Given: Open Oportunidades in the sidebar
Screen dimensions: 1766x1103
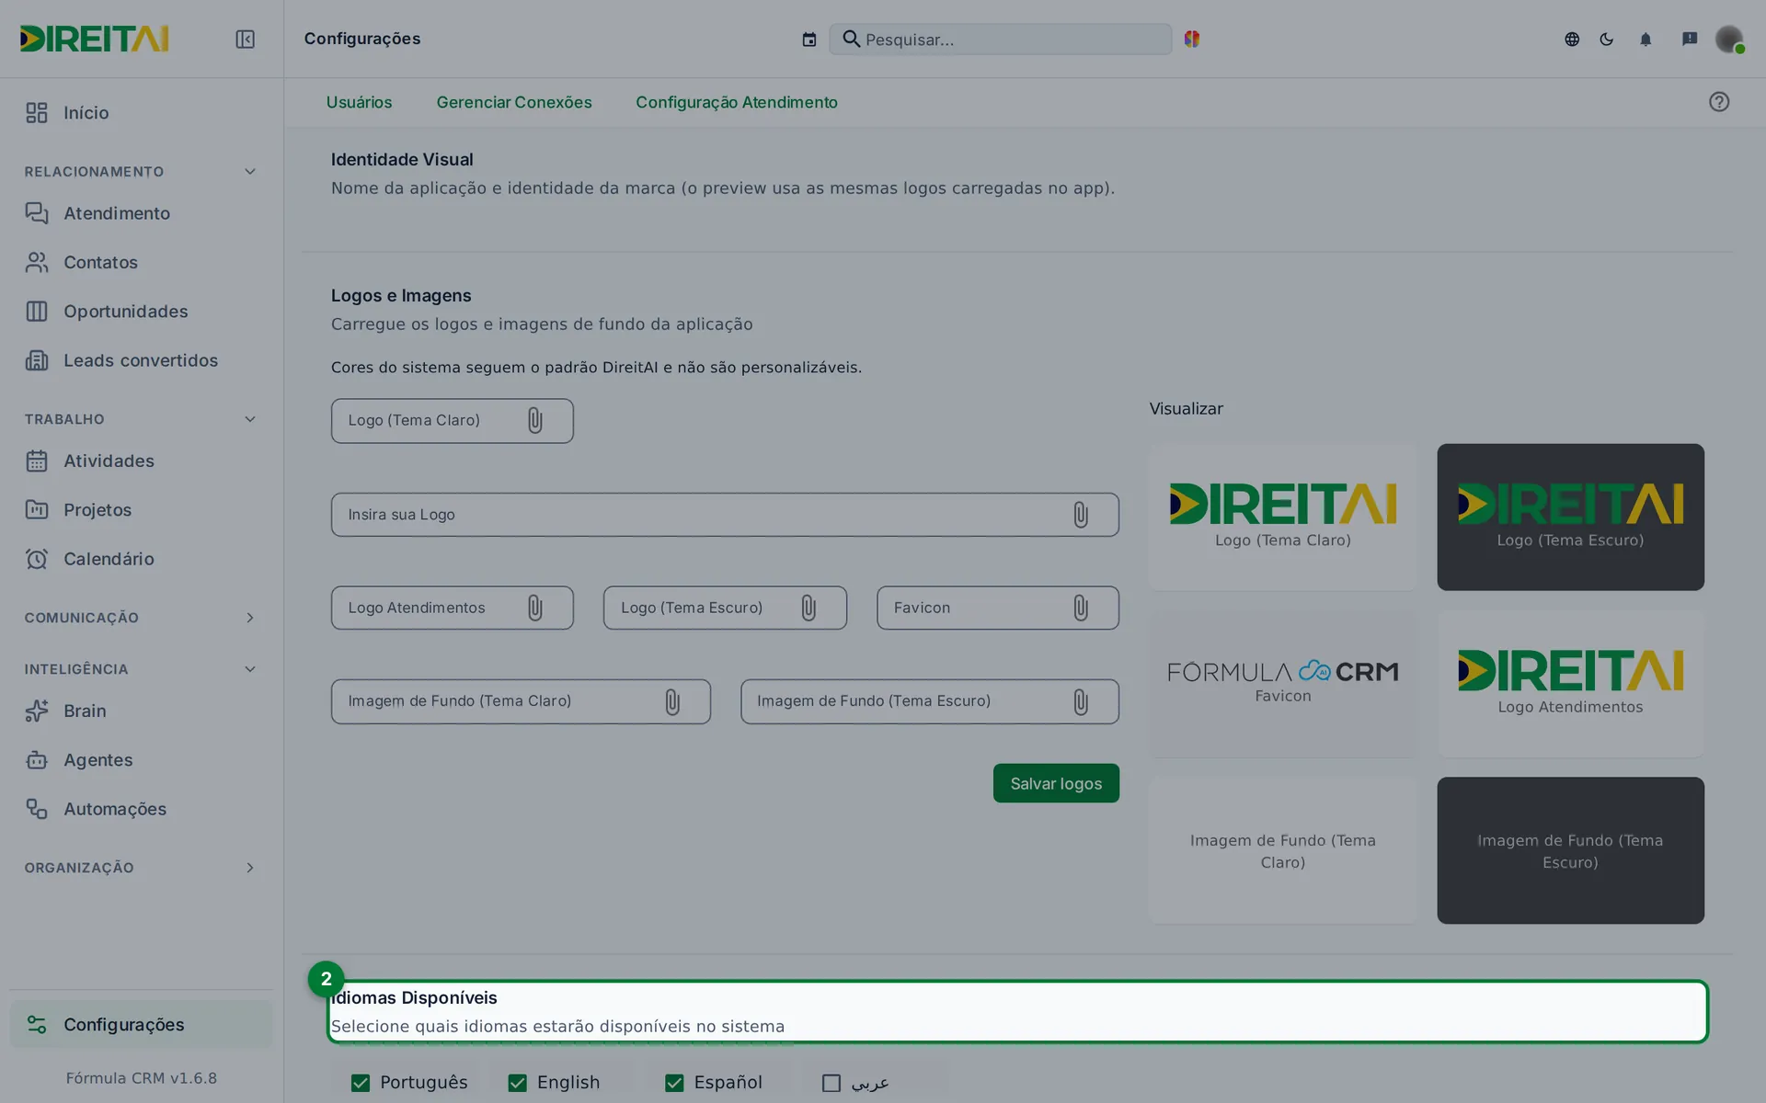Looking at the screenshot, I should point(141,312).
